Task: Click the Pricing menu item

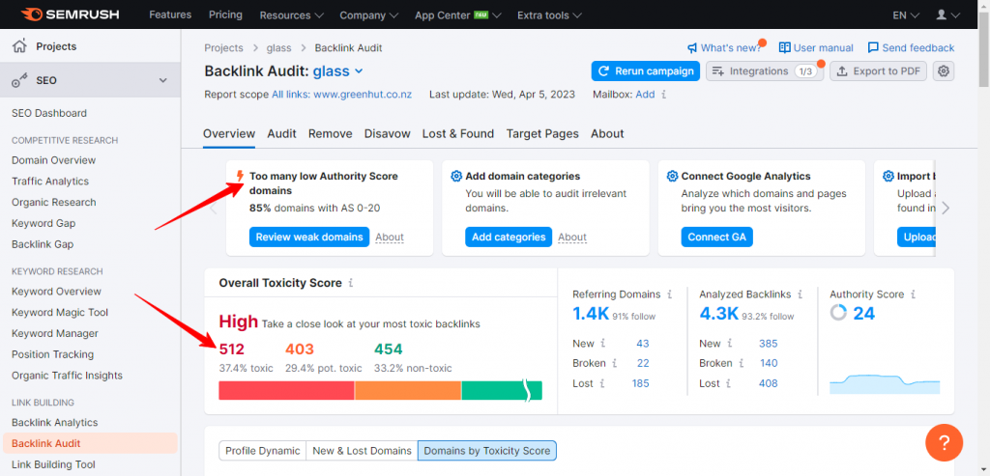Action: (x=225, y=14)
